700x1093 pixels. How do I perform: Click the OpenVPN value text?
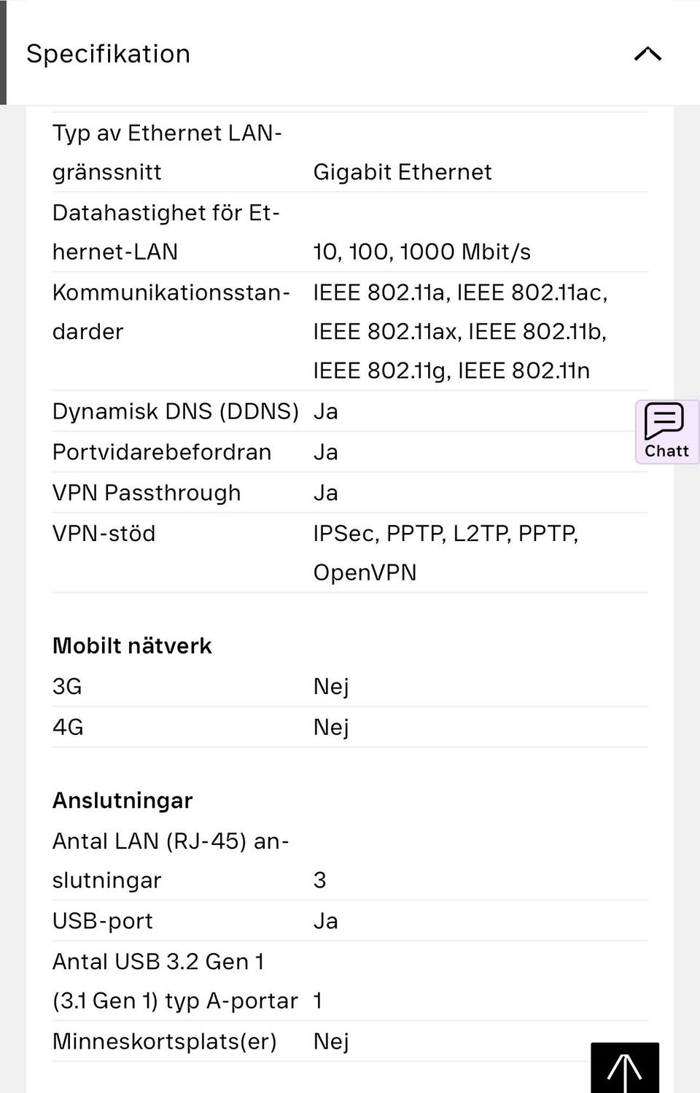point(365,573)
